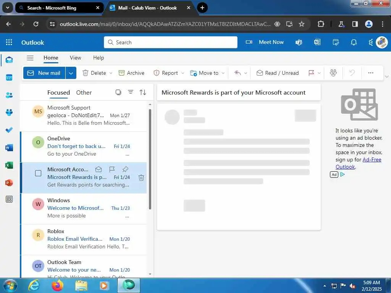Screen dimensions: 391x293
Task: Open notifications bell in header
Action: click(354, 42)
